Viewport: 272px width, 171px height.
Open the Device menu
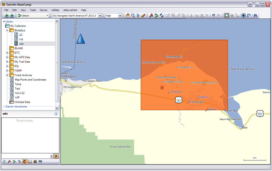[43, 10]
